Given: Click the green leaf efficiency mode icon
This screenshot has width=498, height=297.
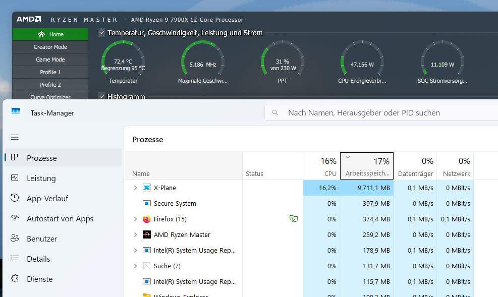Looking at the screenshot, I should pyautogui.click(x=293, y=219).
